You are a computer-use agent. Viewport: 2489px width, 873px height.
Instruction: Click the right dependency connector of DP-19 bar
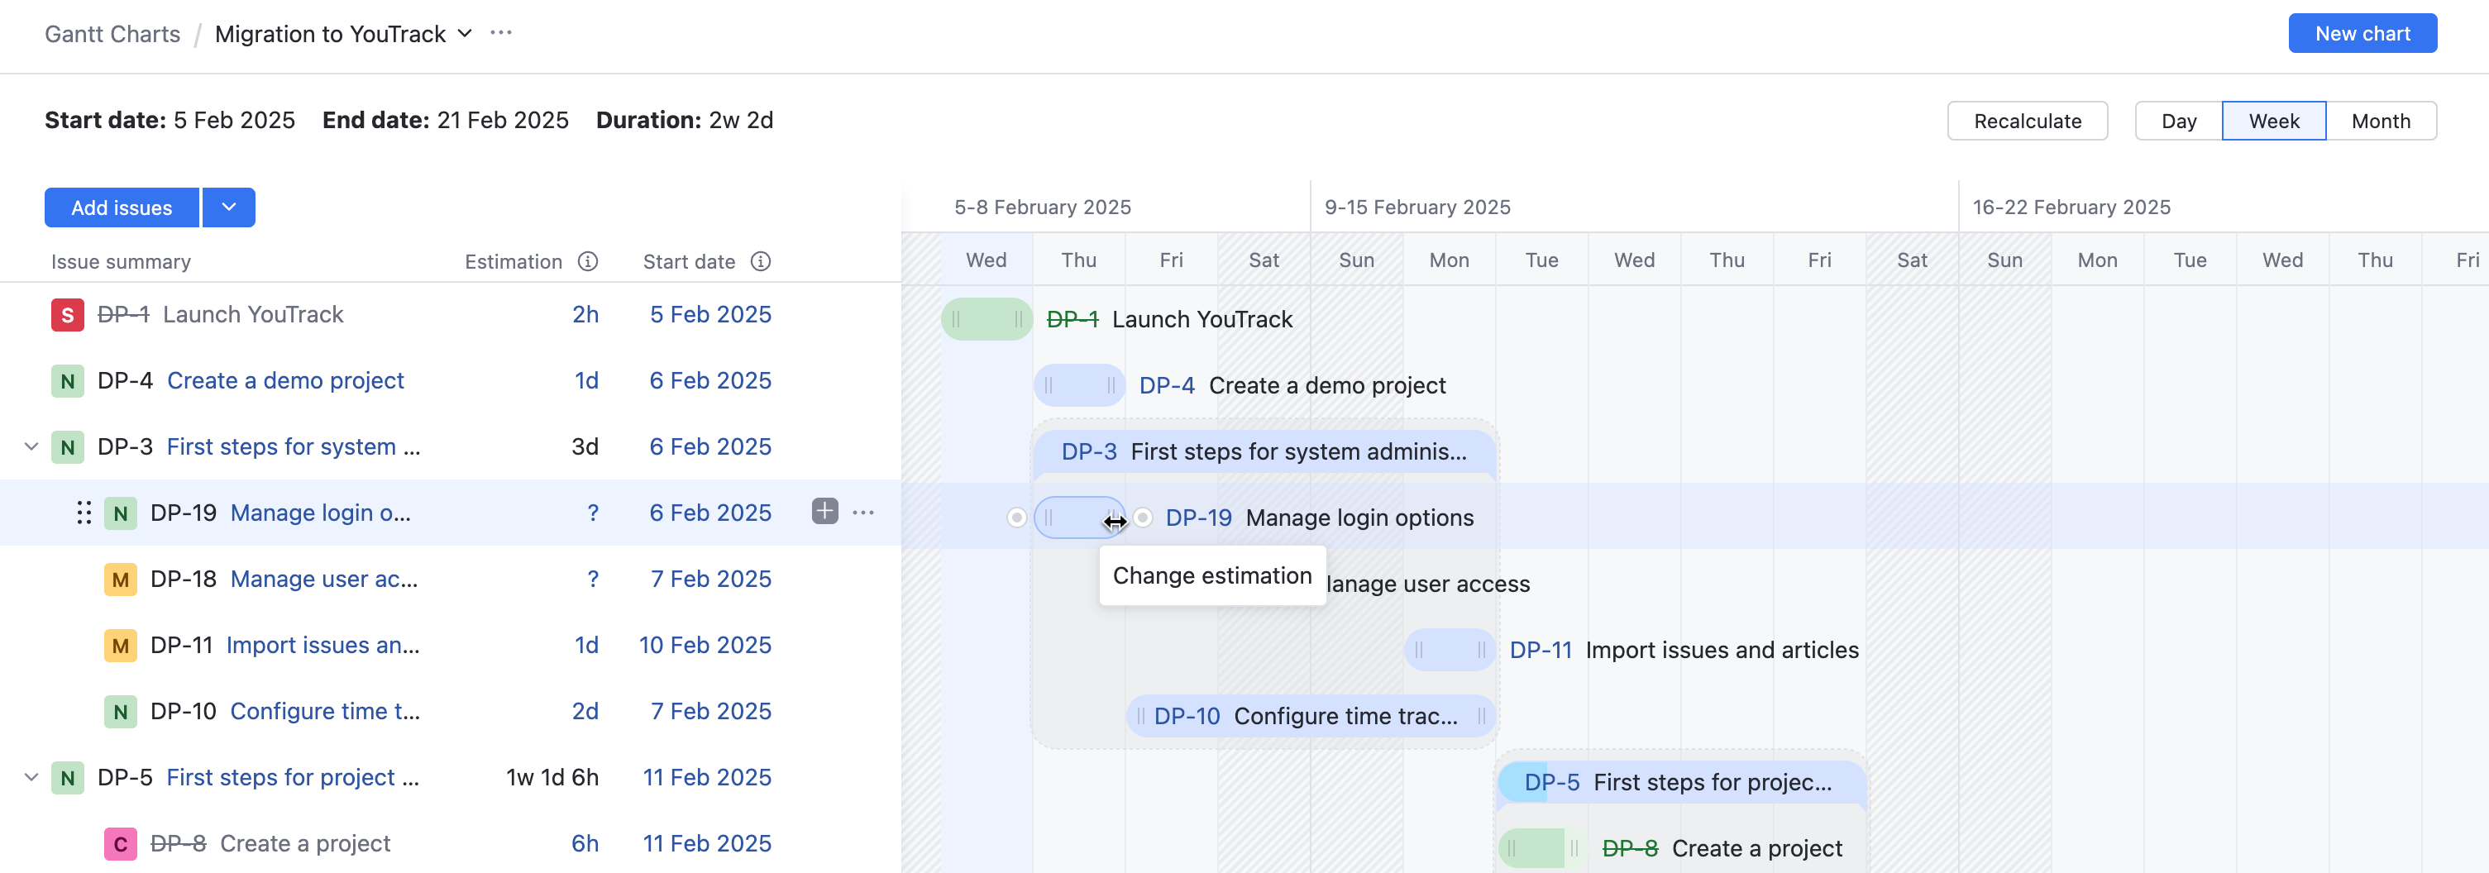coord(1143,518)
